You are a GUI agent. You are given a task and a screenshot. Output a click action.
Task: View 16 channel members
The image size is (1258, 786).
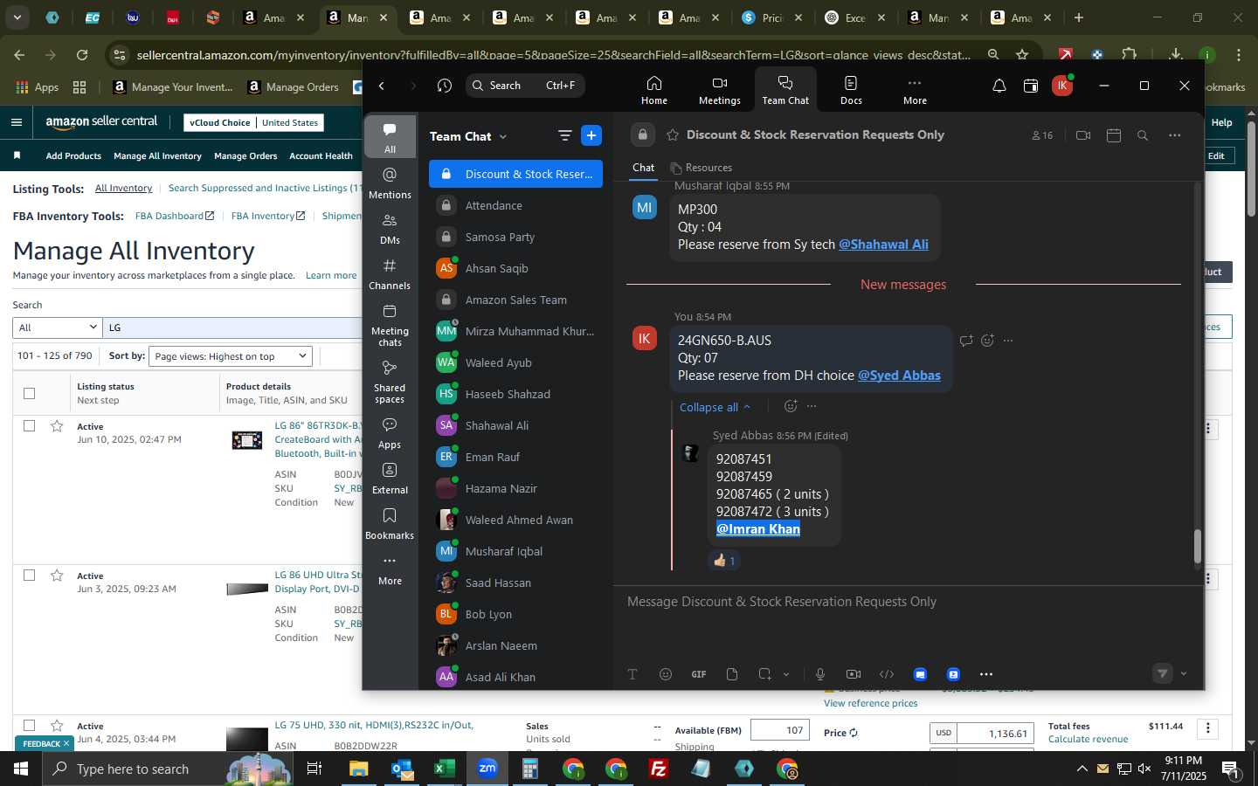[x=1042, y=135]
